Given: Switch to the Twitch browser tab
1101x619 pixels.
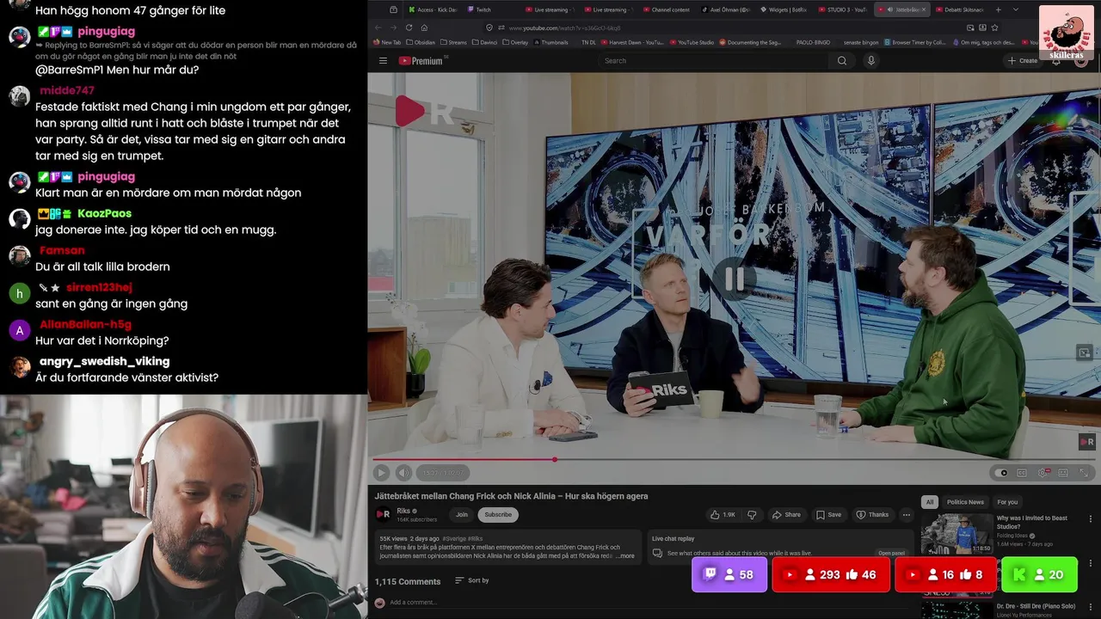Looking at the screenshot, I should pos(486,9).
